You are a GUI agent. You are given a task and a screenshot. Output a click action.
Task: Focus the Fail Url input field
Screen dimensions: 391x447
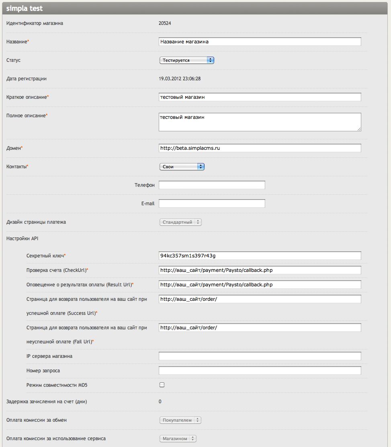coord(260,328)
